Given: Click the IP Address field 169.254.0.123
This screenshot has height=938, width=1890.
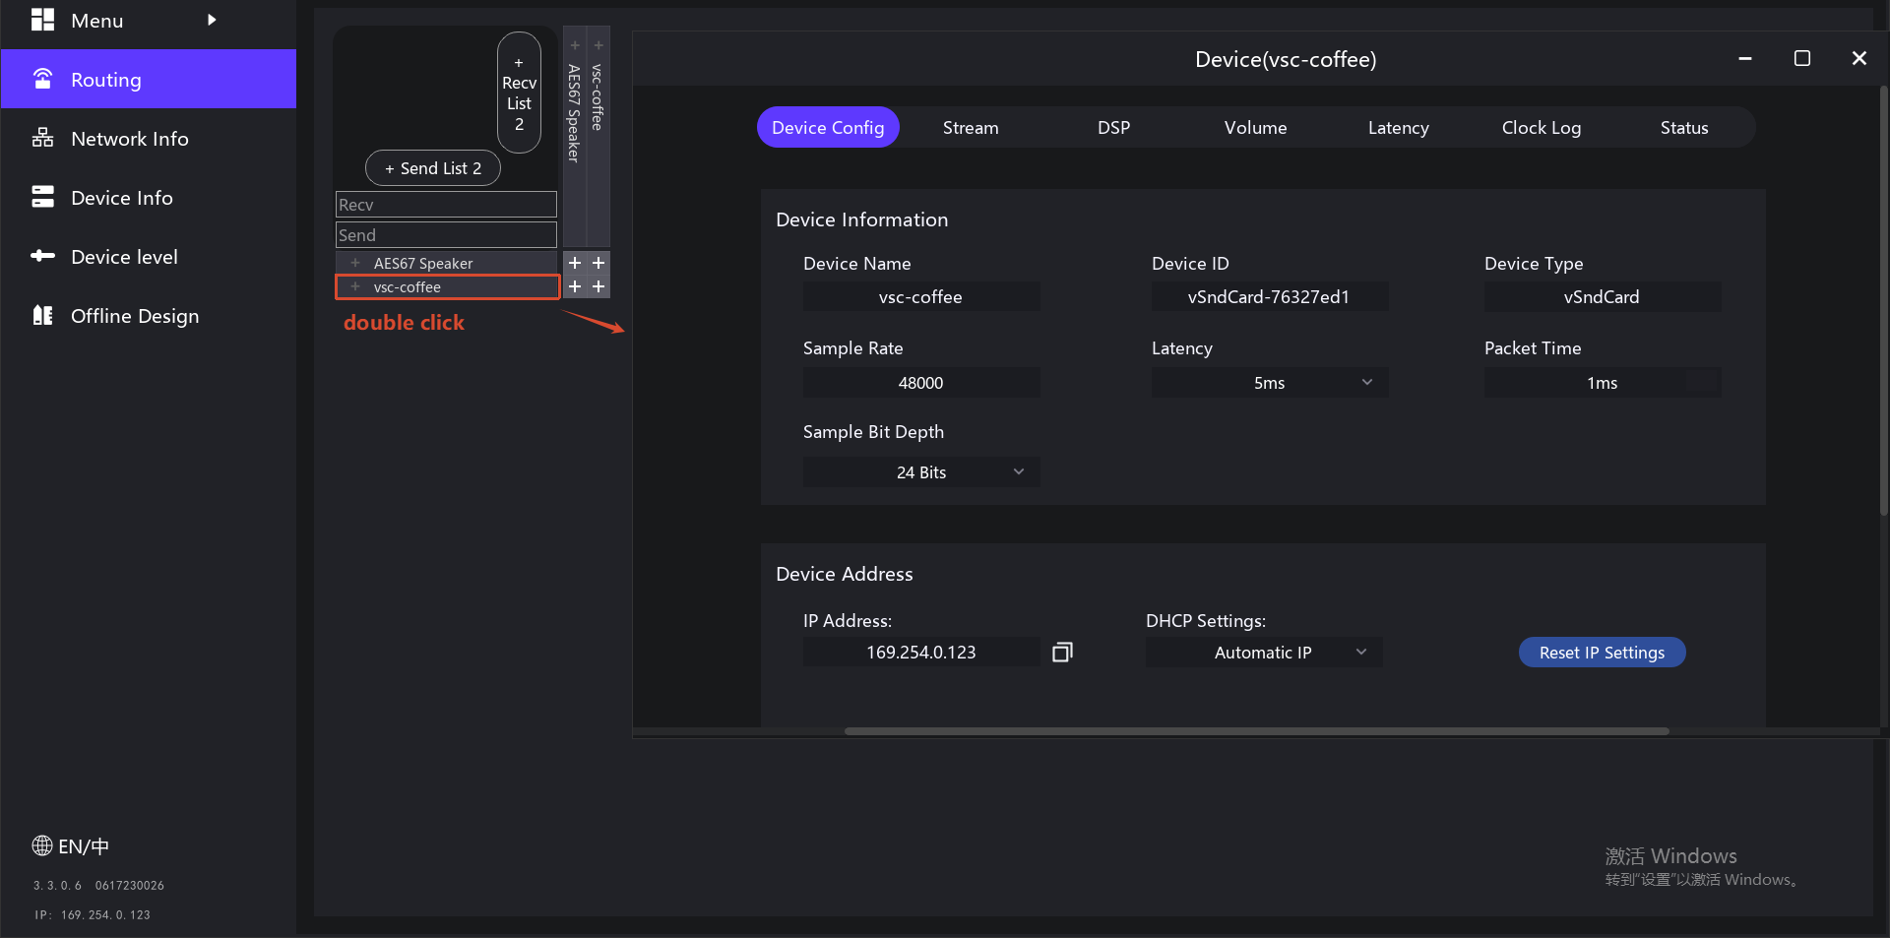Looking at the screenshot, I should click(x=921, y=652).
